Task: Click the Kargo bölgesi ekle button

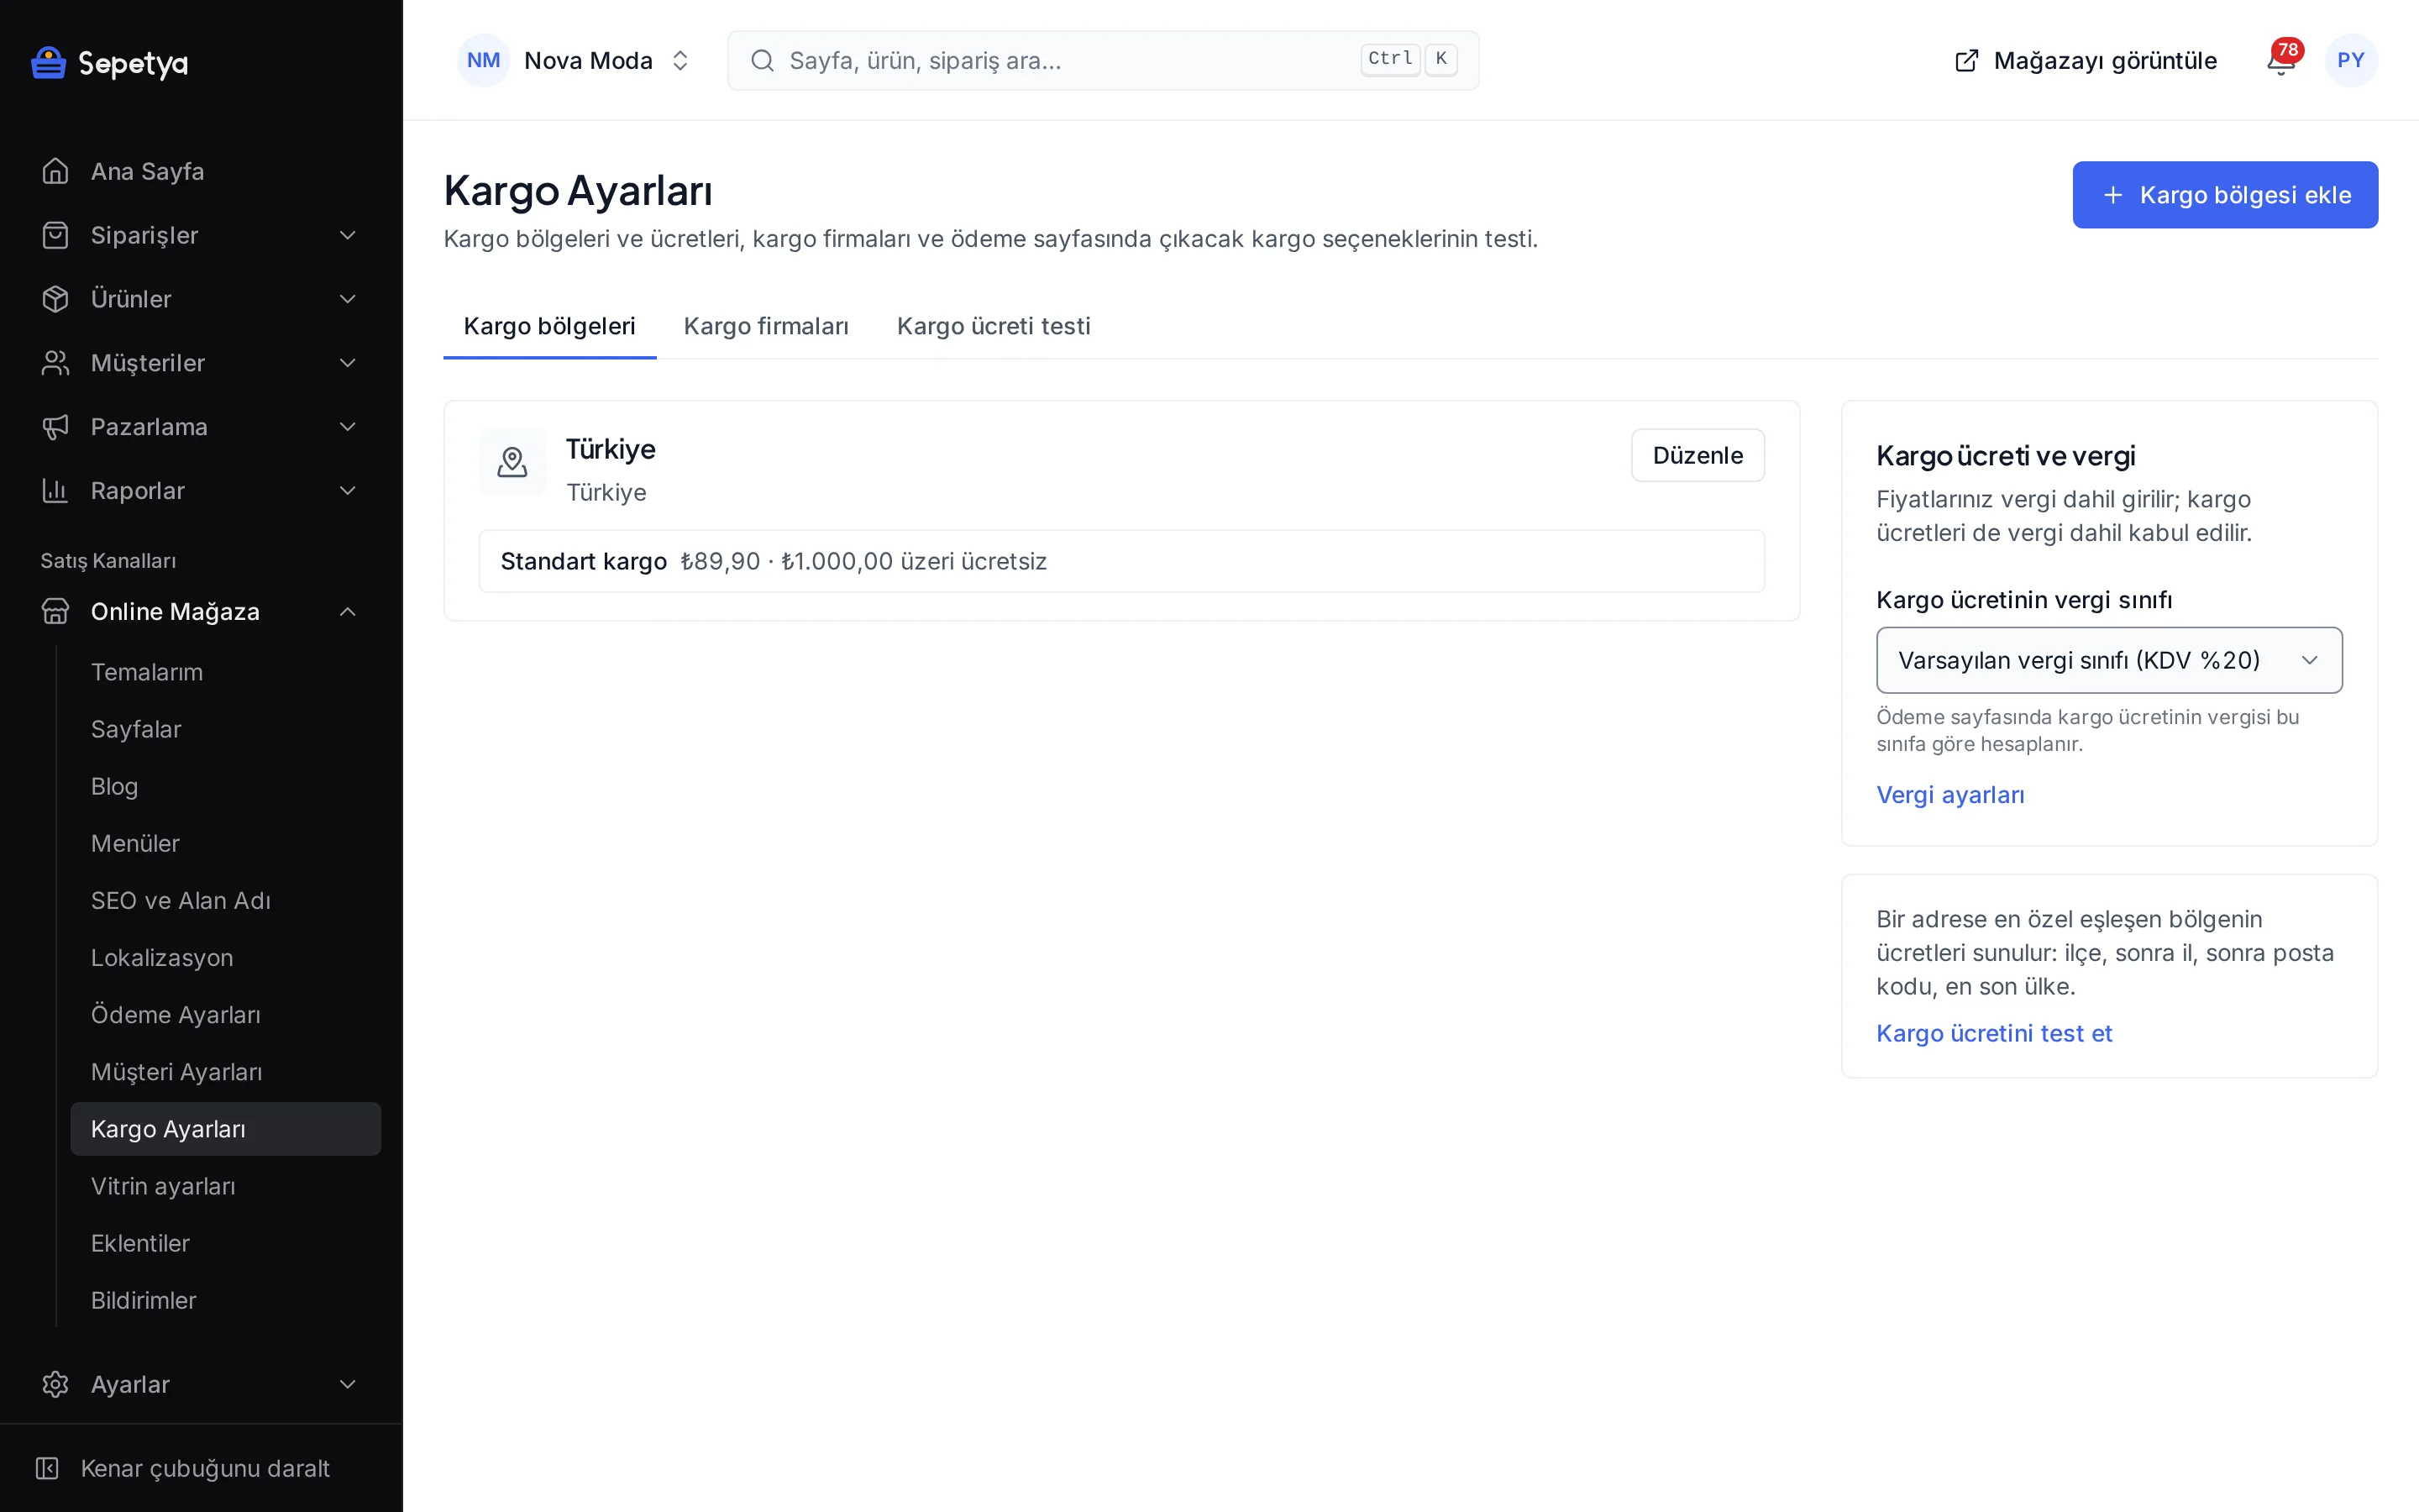Action: 2225,195
